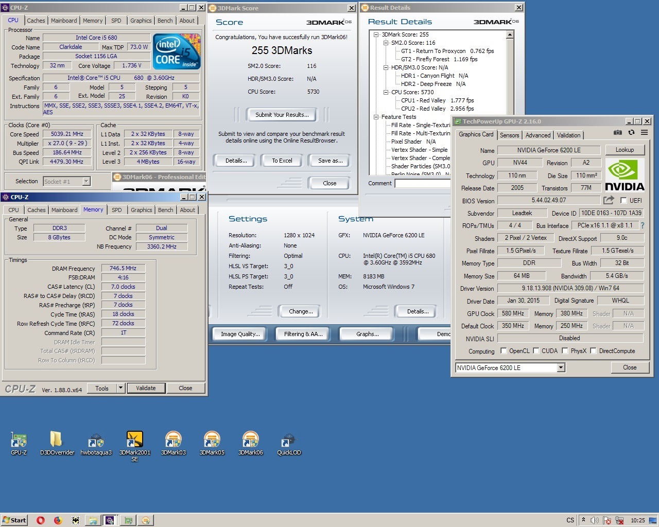Viewport: 659px width, 527px height.
Task: Click the To Excel button
Action: tap(282, 161)
